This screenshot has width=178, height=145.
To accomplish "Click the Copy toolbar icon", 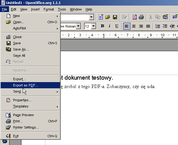I will tap(158, 17).
